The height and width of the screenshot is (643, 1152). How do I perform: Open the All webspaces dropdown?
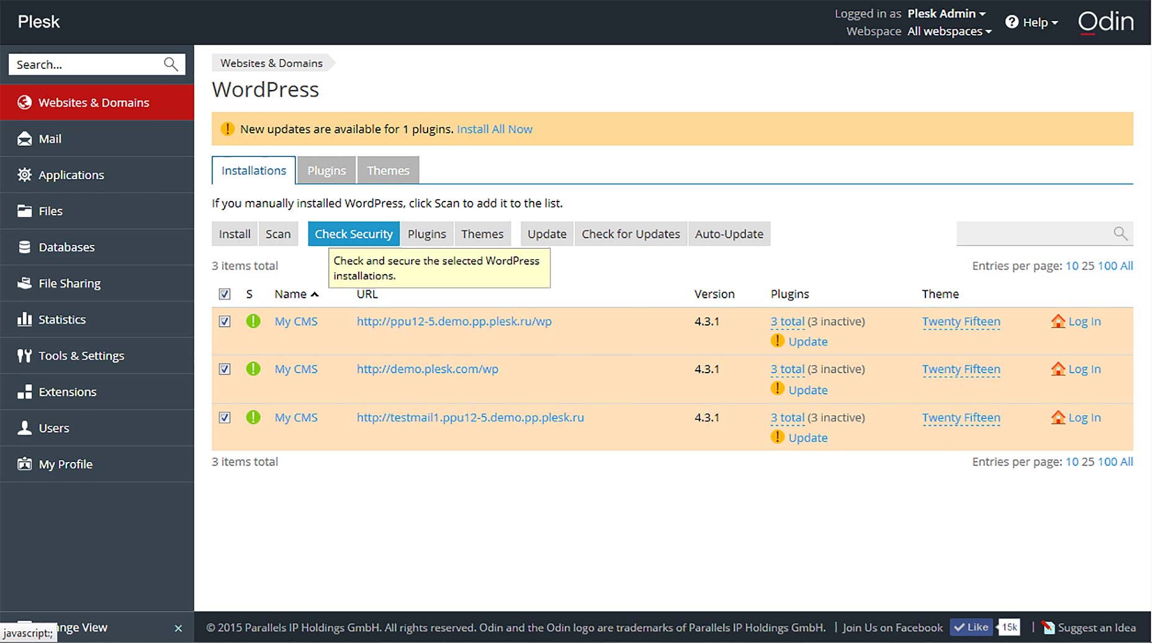click(949, 31)
